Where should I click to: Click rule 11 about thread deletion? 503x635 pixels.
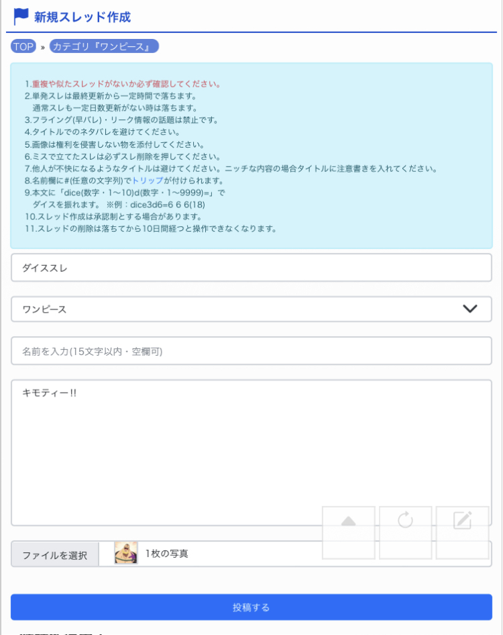151,228
